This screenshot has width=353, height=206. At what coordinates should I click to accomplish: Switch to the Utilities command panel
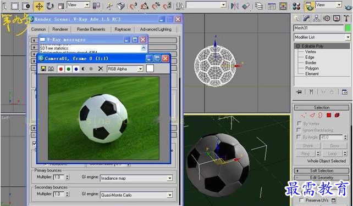(x=346, y=19)
